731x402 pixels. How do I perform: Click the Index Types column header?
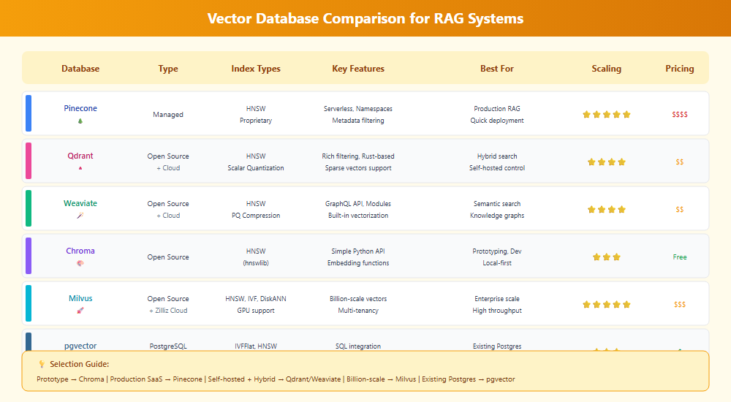click(256, 69)
